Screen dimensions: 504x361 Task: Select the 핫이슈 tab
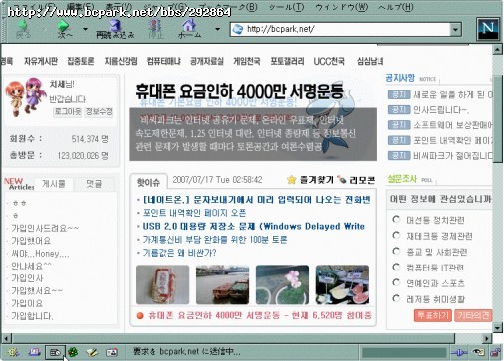[148, 182]
